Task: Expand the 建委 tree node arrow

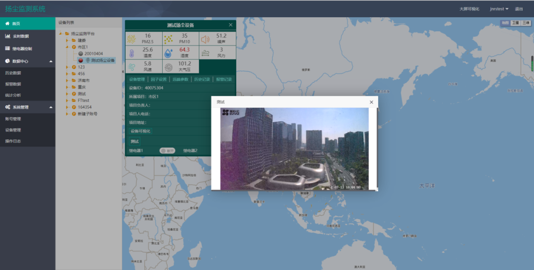Action: 67,40
